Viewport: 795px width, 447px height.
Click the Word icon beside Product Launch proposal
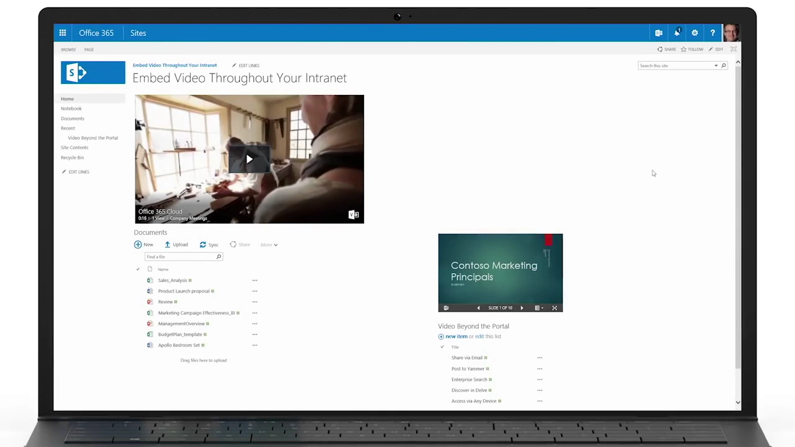coord(150,291)
